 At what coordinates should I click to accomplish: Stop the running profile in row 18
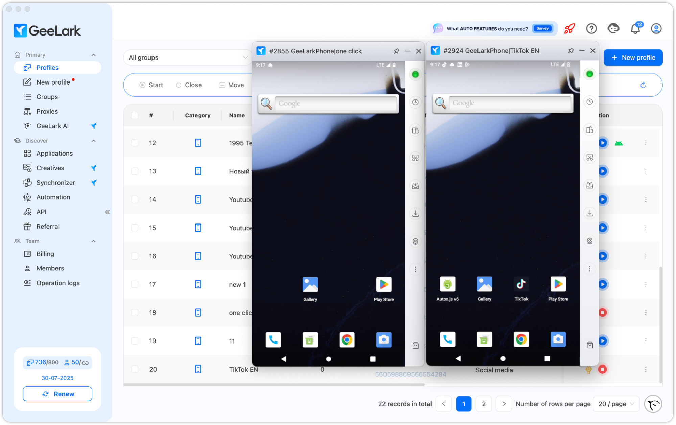[602, 313]
